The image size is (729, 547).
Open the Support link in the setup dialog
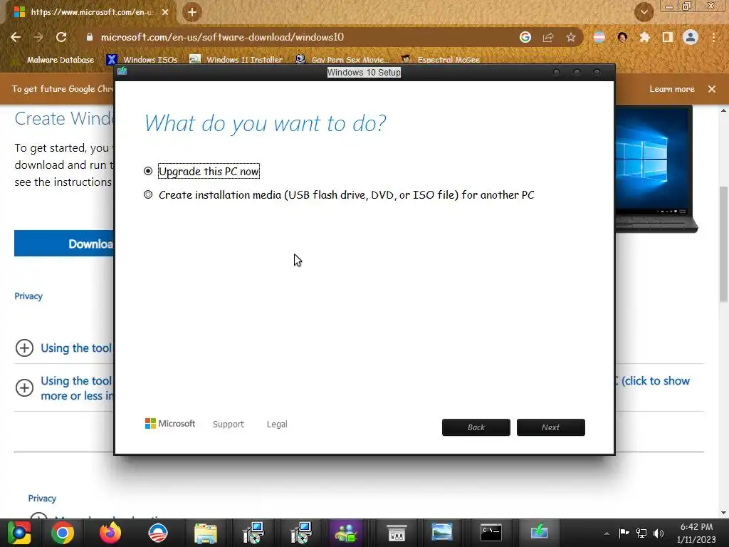point(229,424)
